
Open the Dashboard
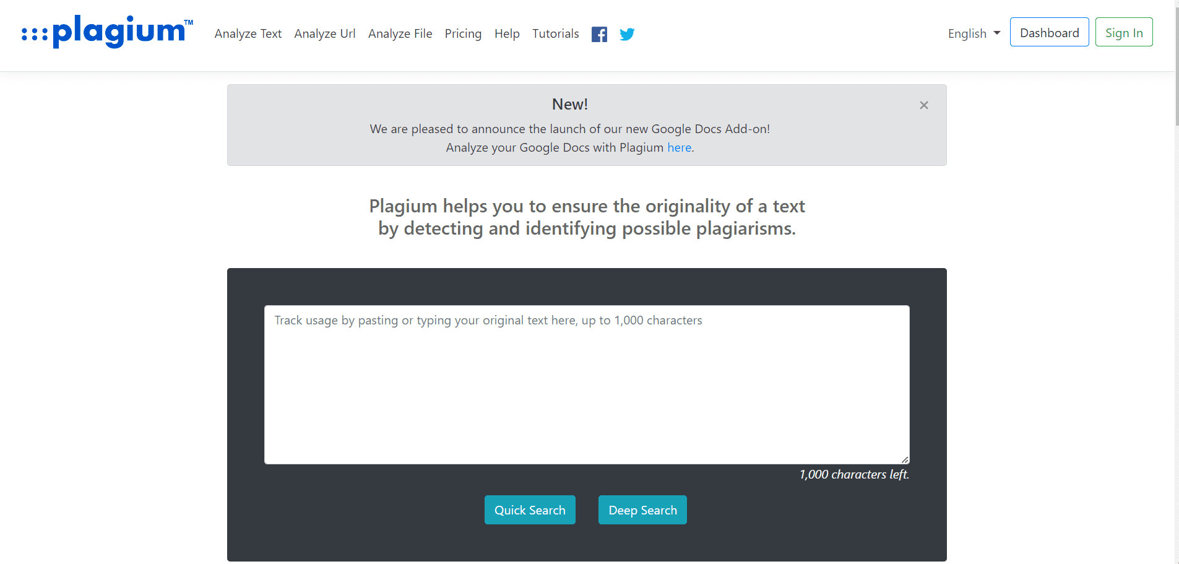pyautogui.click(x=1048, y=32)
